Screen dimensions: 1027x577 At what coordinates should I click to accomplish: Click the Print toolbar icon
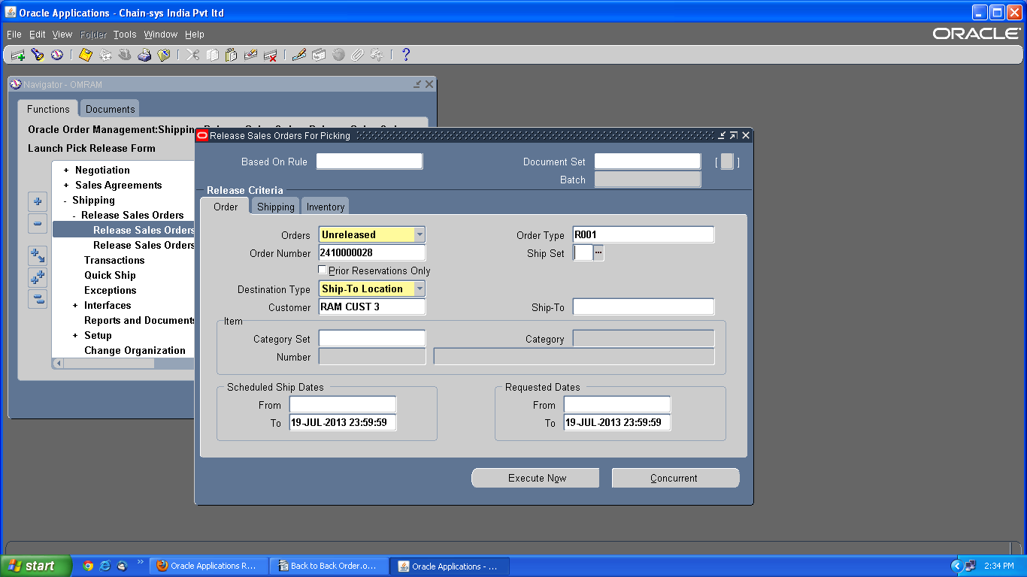click(144, 55)
